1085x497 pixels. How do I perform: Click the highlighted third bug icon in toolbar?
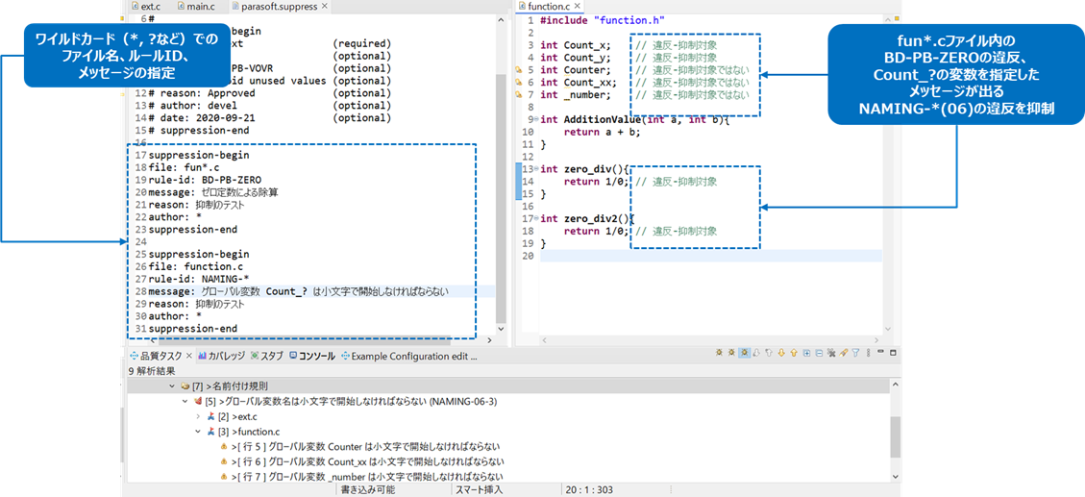pos(745,355)
